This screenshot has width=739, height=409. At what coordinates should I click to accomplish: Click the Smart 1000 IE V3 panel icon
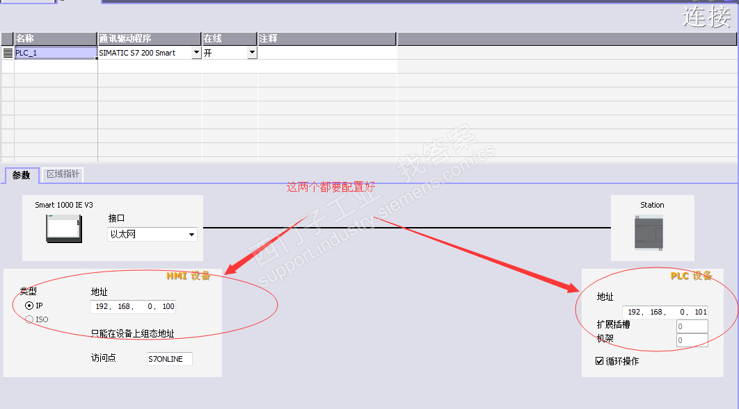[x=64, y=228]
